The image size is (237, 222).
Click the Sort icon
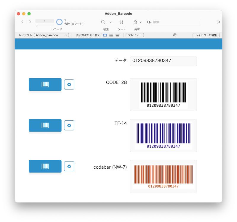tap(121, 22)
